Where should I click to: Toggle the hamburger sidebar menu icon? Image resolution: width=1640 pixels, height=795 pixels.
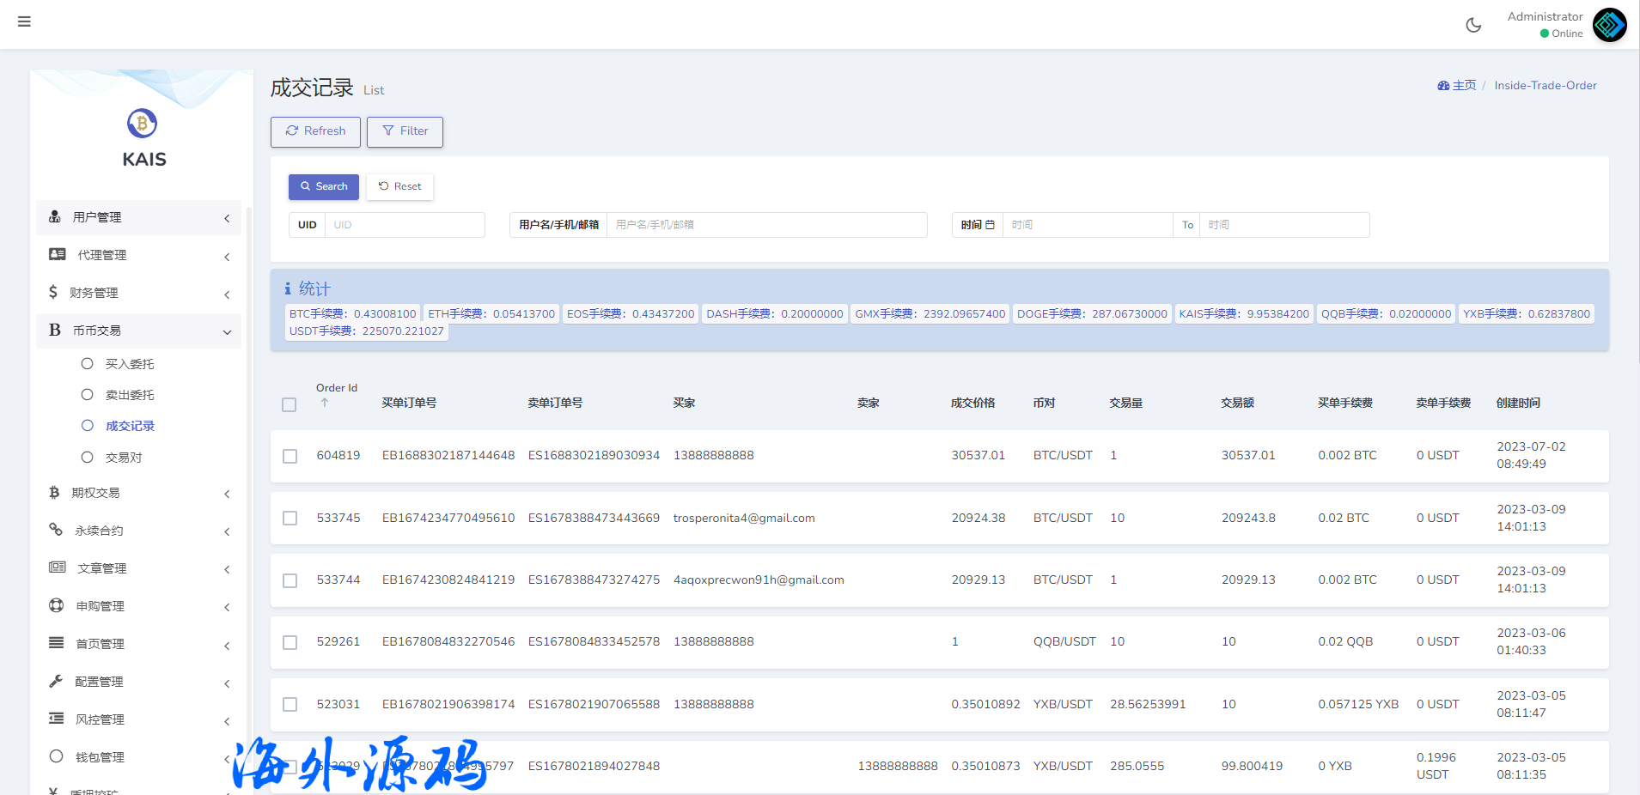24,21
